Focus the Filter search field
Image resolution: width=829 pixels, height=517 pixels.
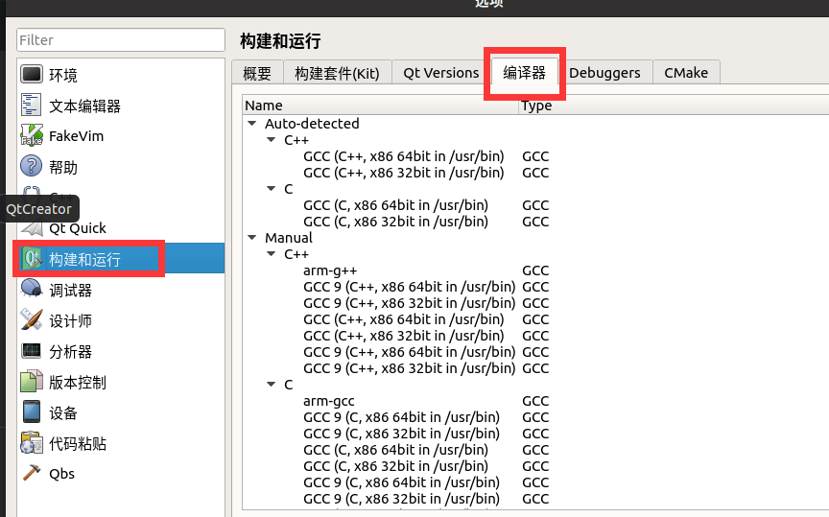point(121,39)
